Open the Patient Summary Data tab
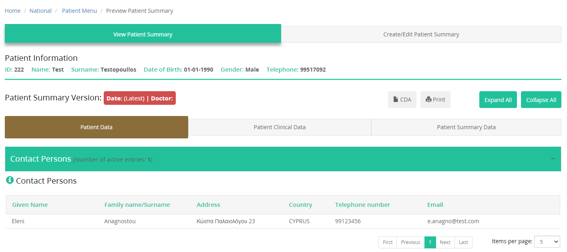The image size is (567, 252). click(x=466, y=127)
